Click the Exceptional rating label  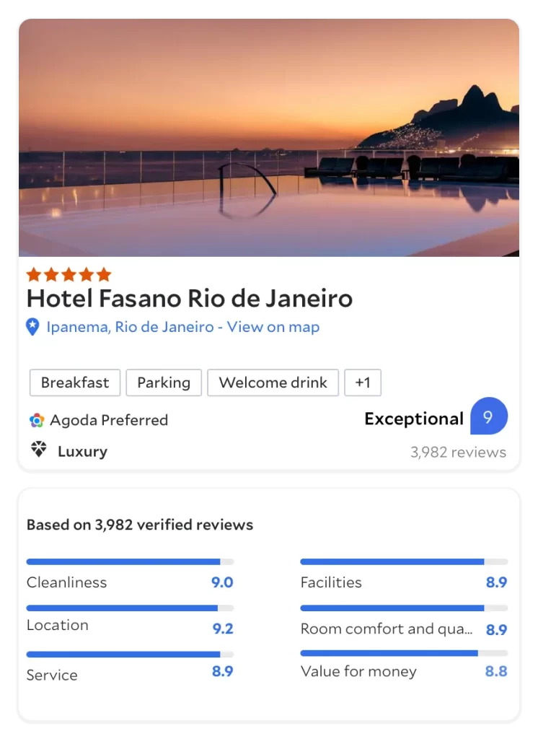pyautogui.click(x=414, y=419)
